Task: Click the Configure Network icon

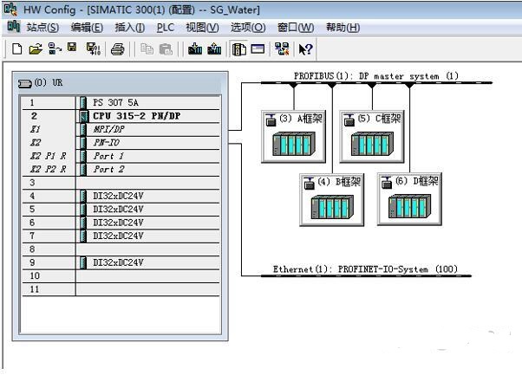Action: [282, 48]
